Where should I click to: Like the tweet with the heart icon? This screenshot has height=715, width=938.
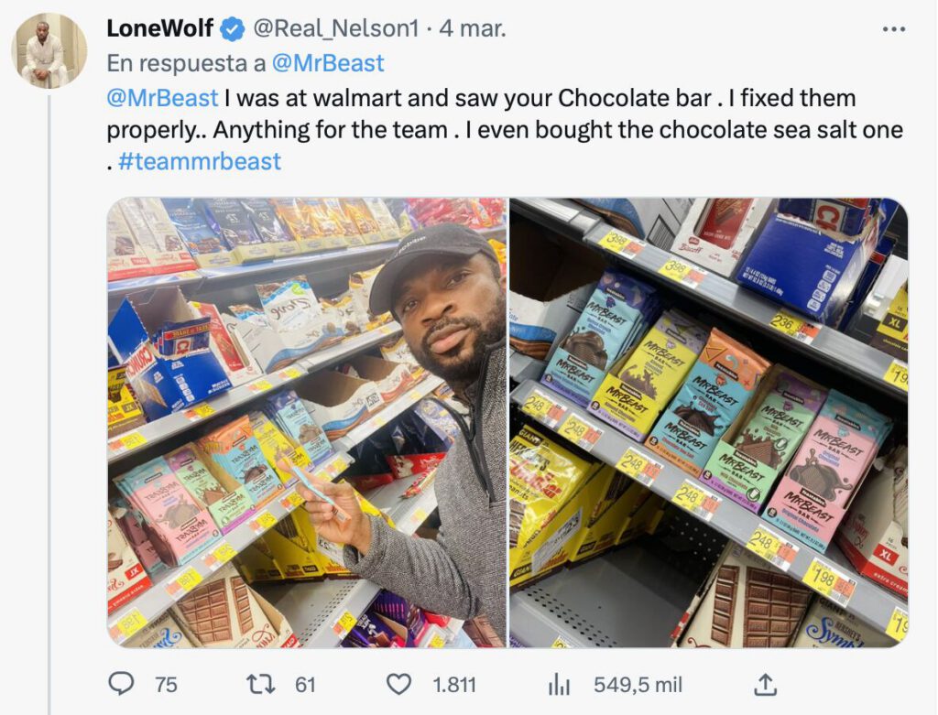coord(398,684)
